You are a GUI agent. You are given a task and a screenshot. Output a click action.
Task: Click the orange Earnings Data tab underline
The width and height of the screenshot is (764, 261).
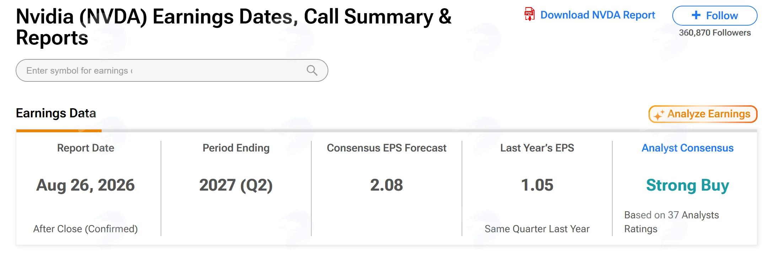[x=59, y=131]
